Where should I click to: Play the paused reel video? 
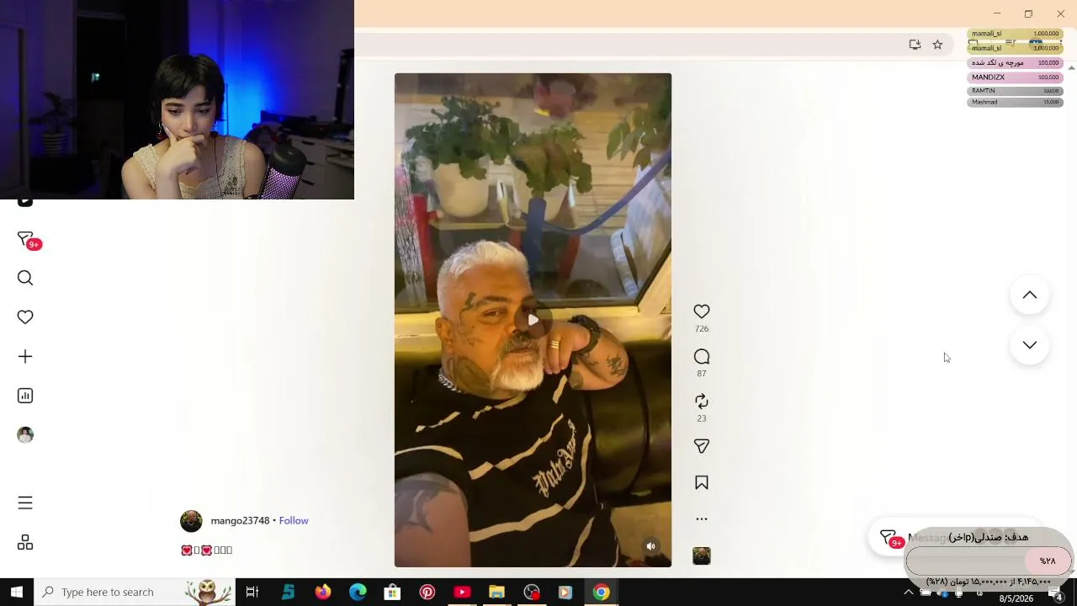point(533,320)
